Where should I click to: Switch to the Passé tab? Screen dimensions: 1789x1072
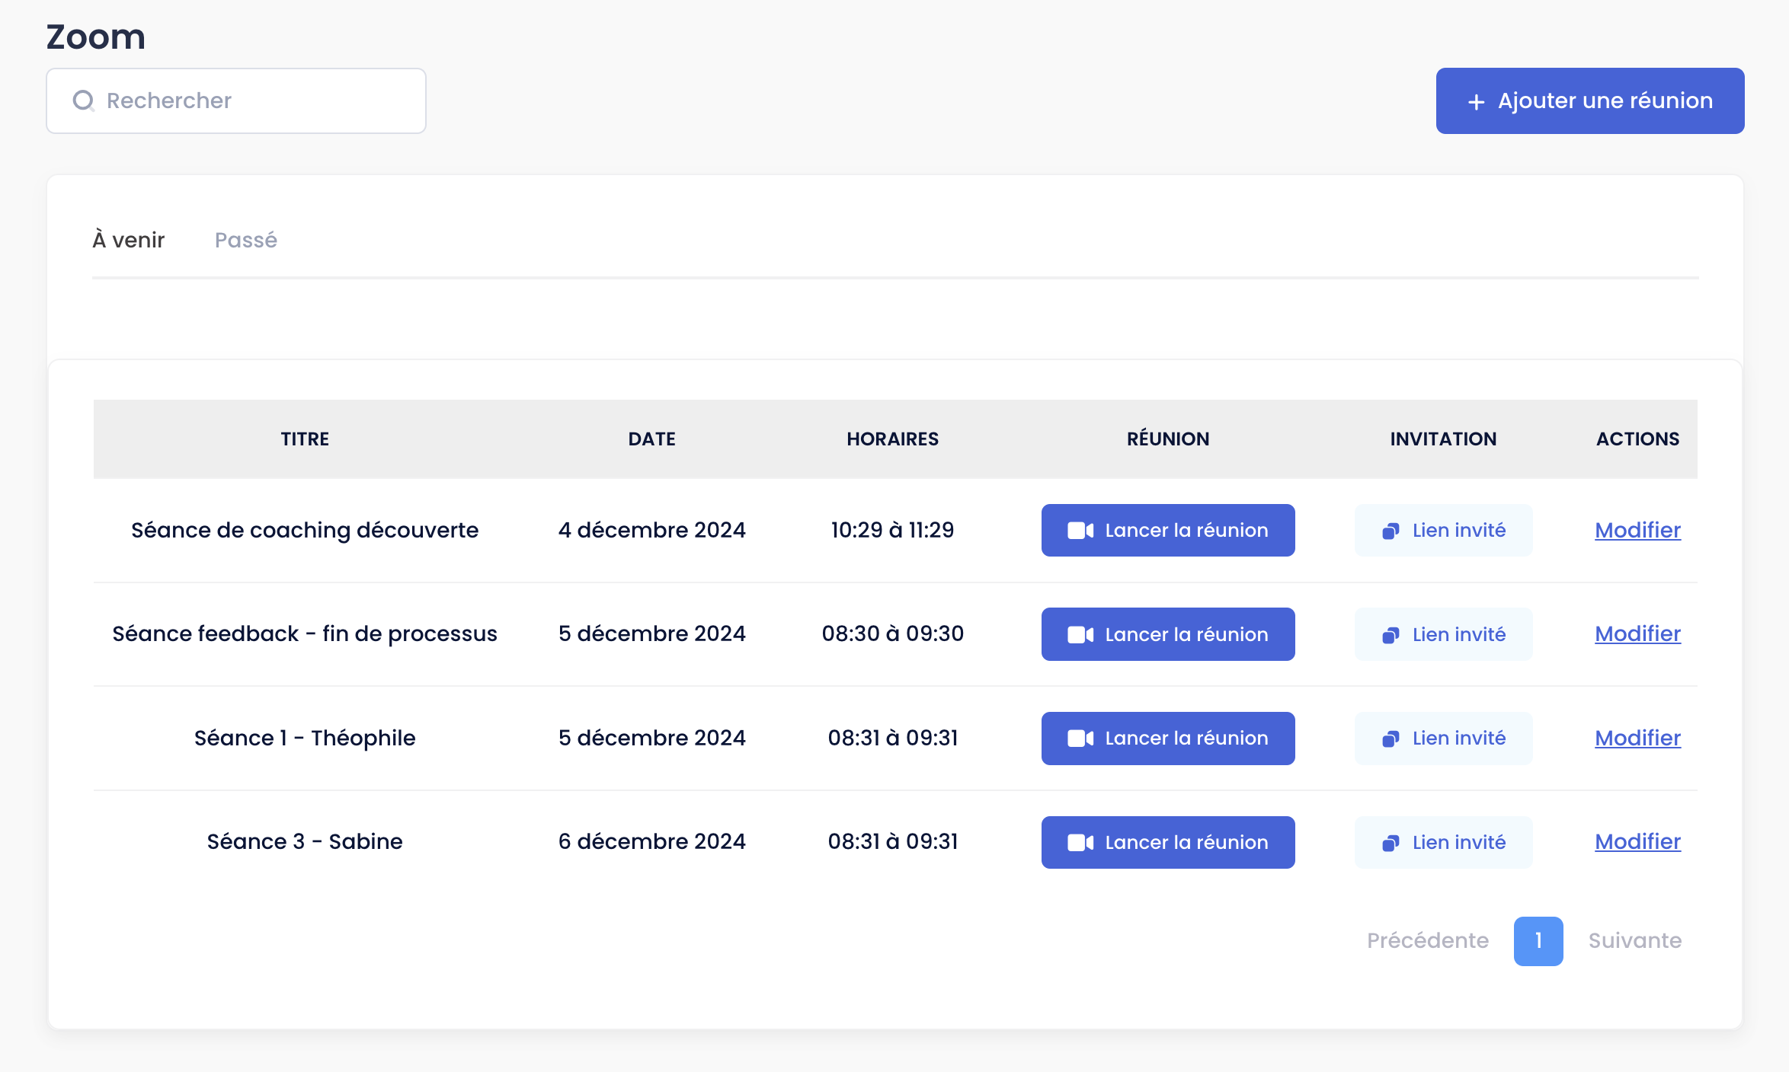[245, 240]
